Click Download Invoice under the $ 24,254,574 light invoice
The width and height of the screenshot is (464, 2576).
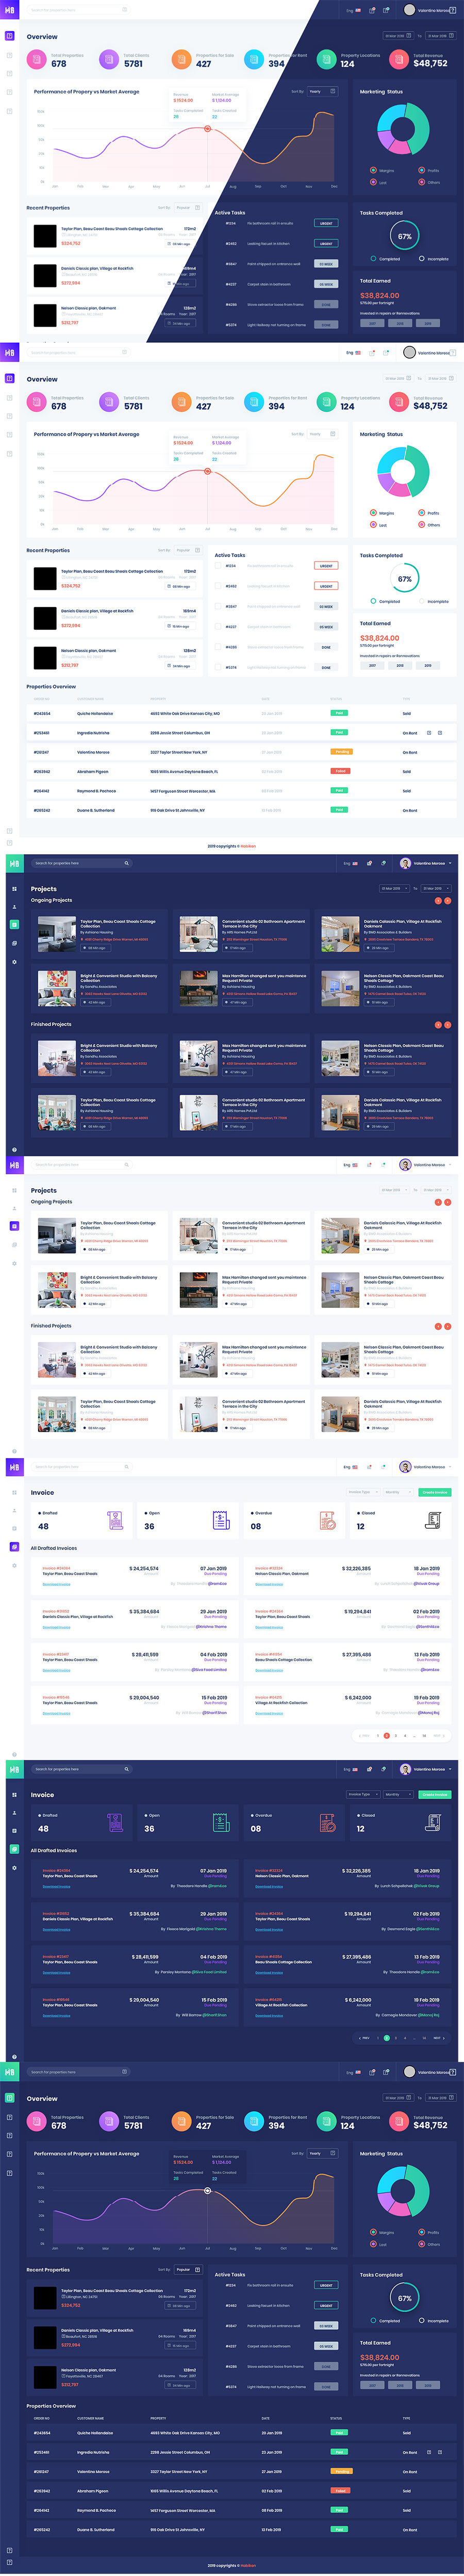pos(57,1584)
